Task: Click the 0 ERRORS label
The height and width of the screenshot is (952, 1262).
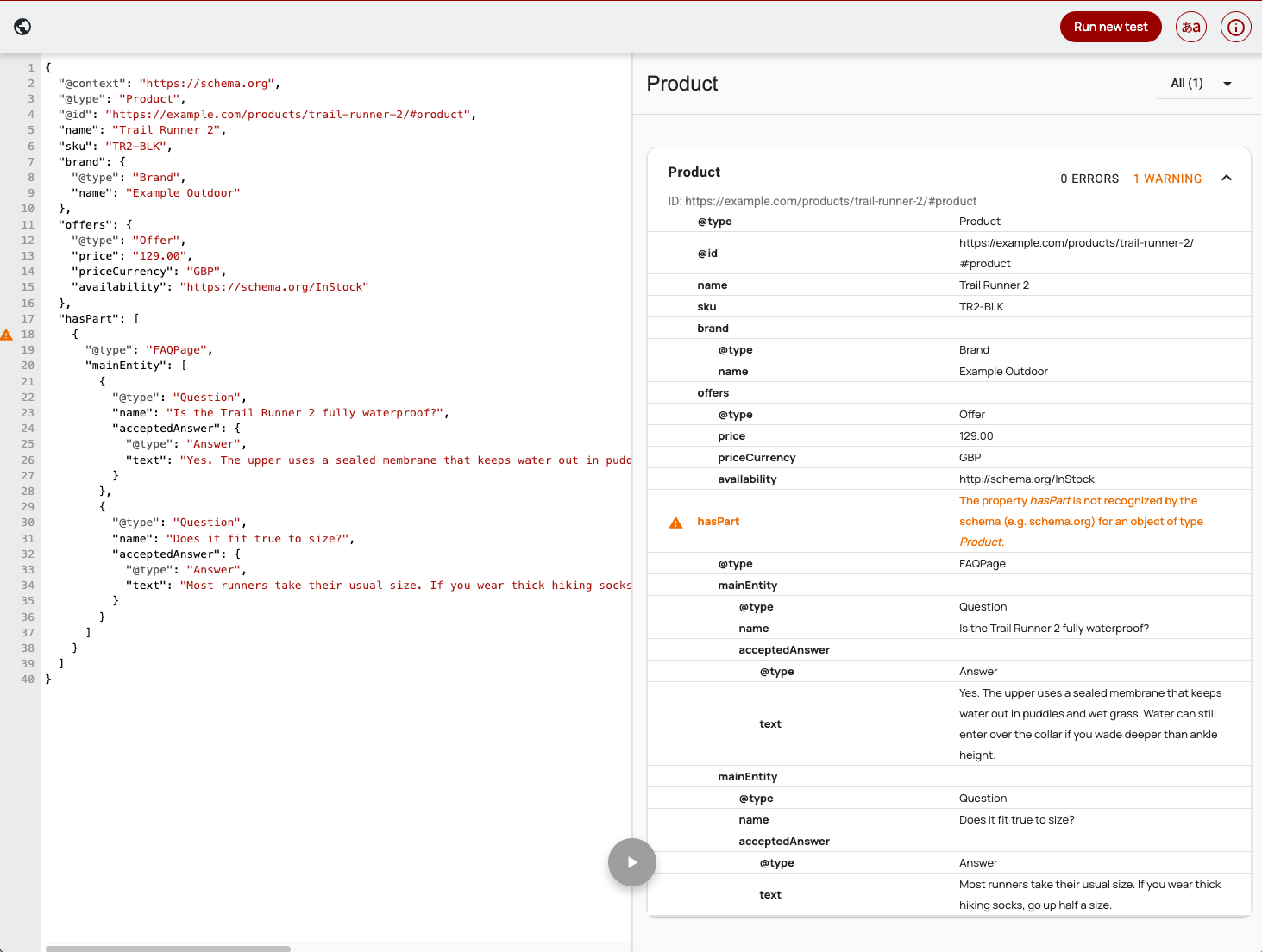Action: pyautogui.click(x=1089, y=178)
